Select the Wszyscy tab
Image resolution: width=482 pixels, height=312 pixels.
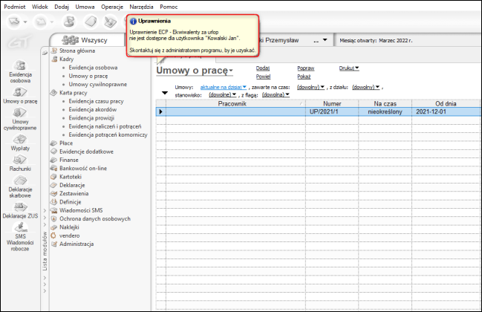point(88,40)
